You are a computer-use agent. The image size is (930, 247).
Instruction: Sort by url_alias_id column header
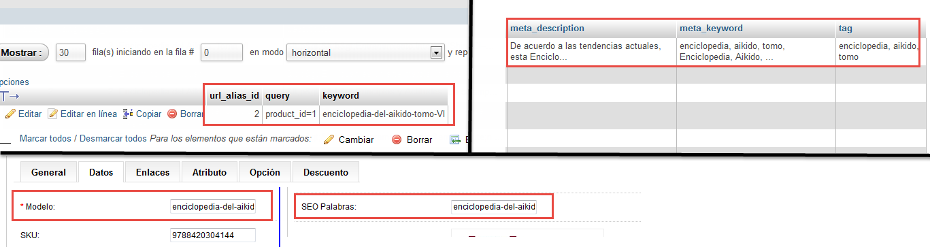pyautogui.click(x=234, y=95)
